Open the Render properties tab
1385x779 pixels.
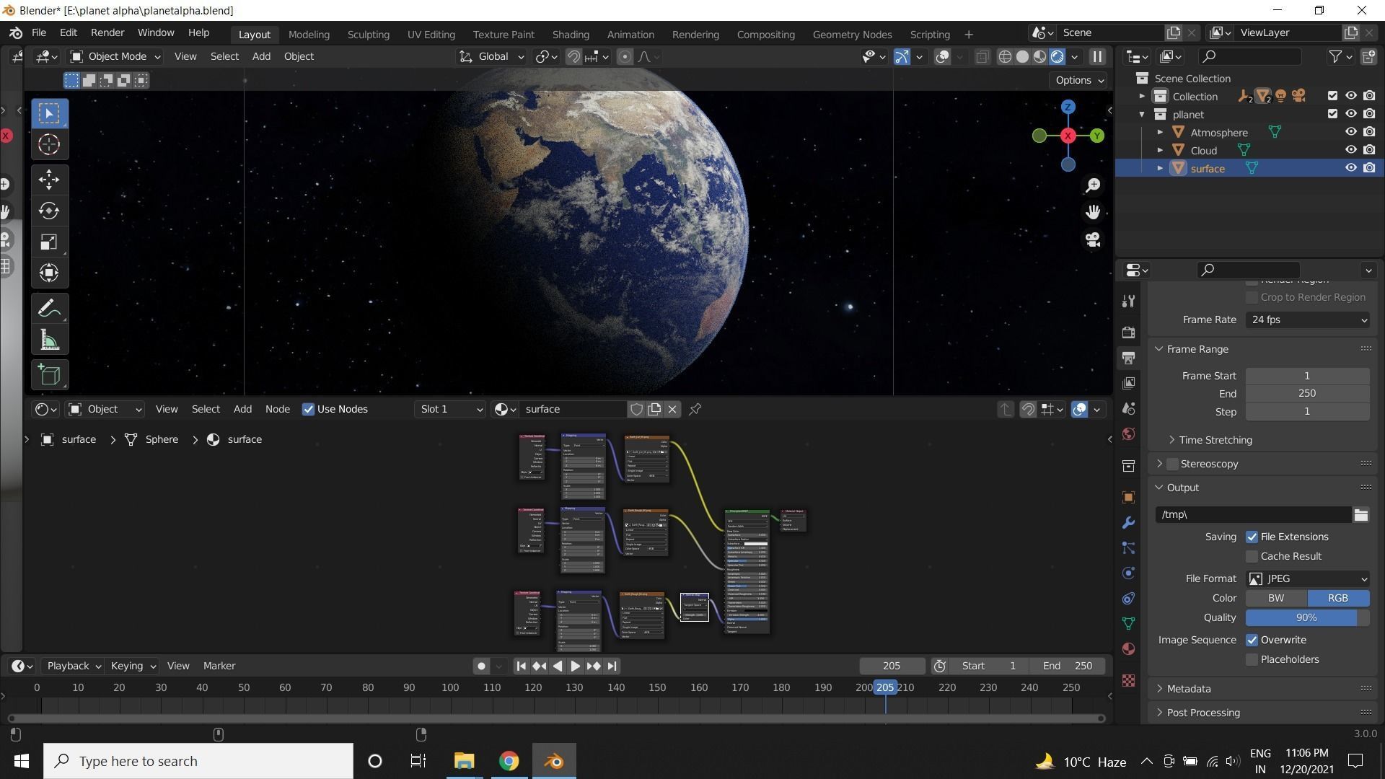click(1129, 333)
